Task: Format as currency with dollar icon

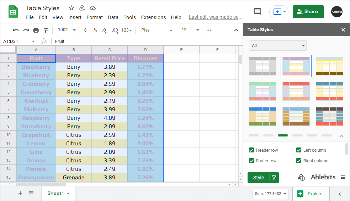Action: pyautogui.click(x=85, y=30)
